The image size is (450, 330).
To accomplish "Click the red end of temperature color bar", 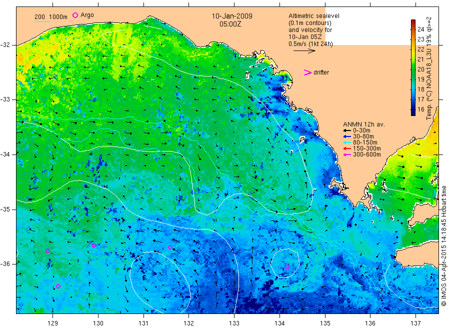I will [x=413, y=22].
